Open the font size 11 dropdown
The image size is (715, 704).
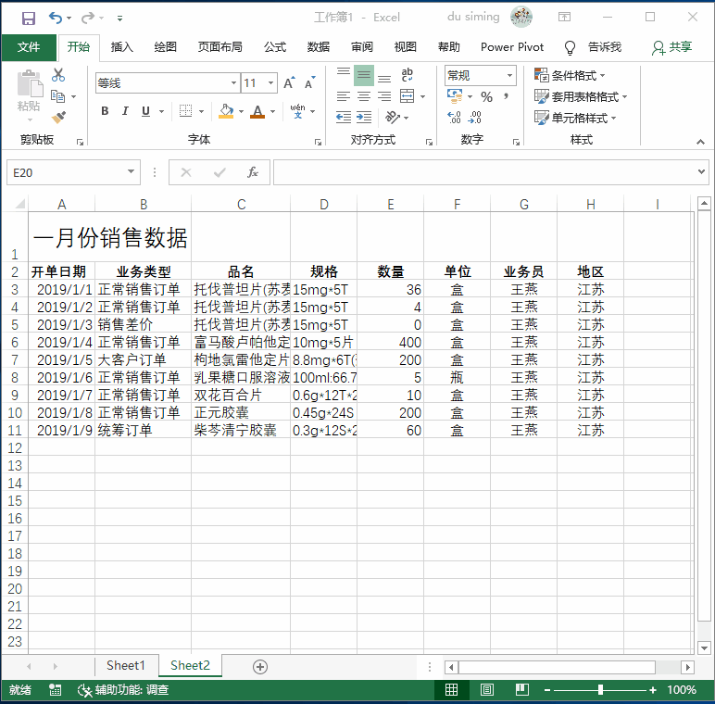(270, 83)
